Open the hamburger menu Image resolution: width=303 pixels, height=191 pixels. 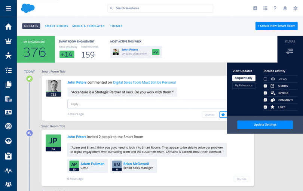click(x=8, y=9)
